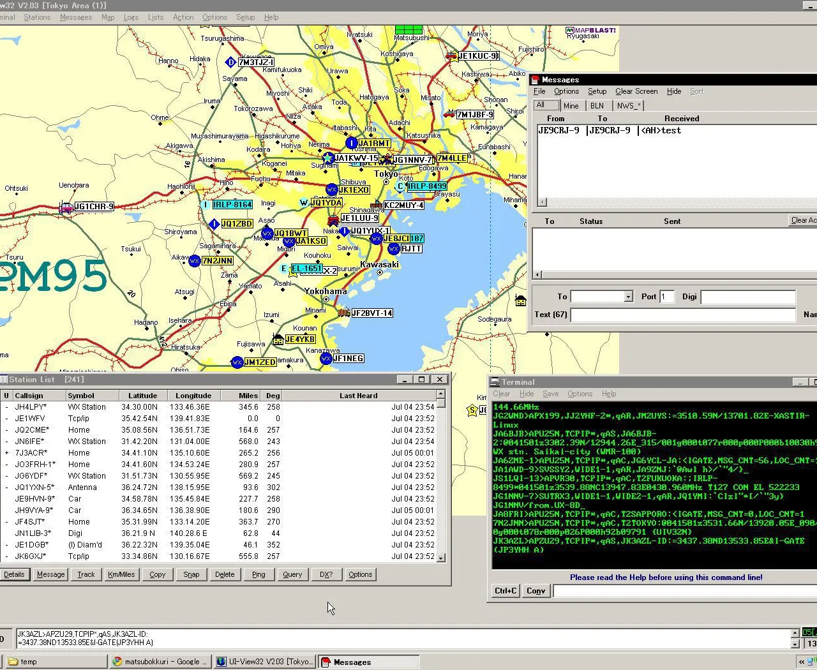Select the IRLP-8164 node icon

click(x=206, y=205)
